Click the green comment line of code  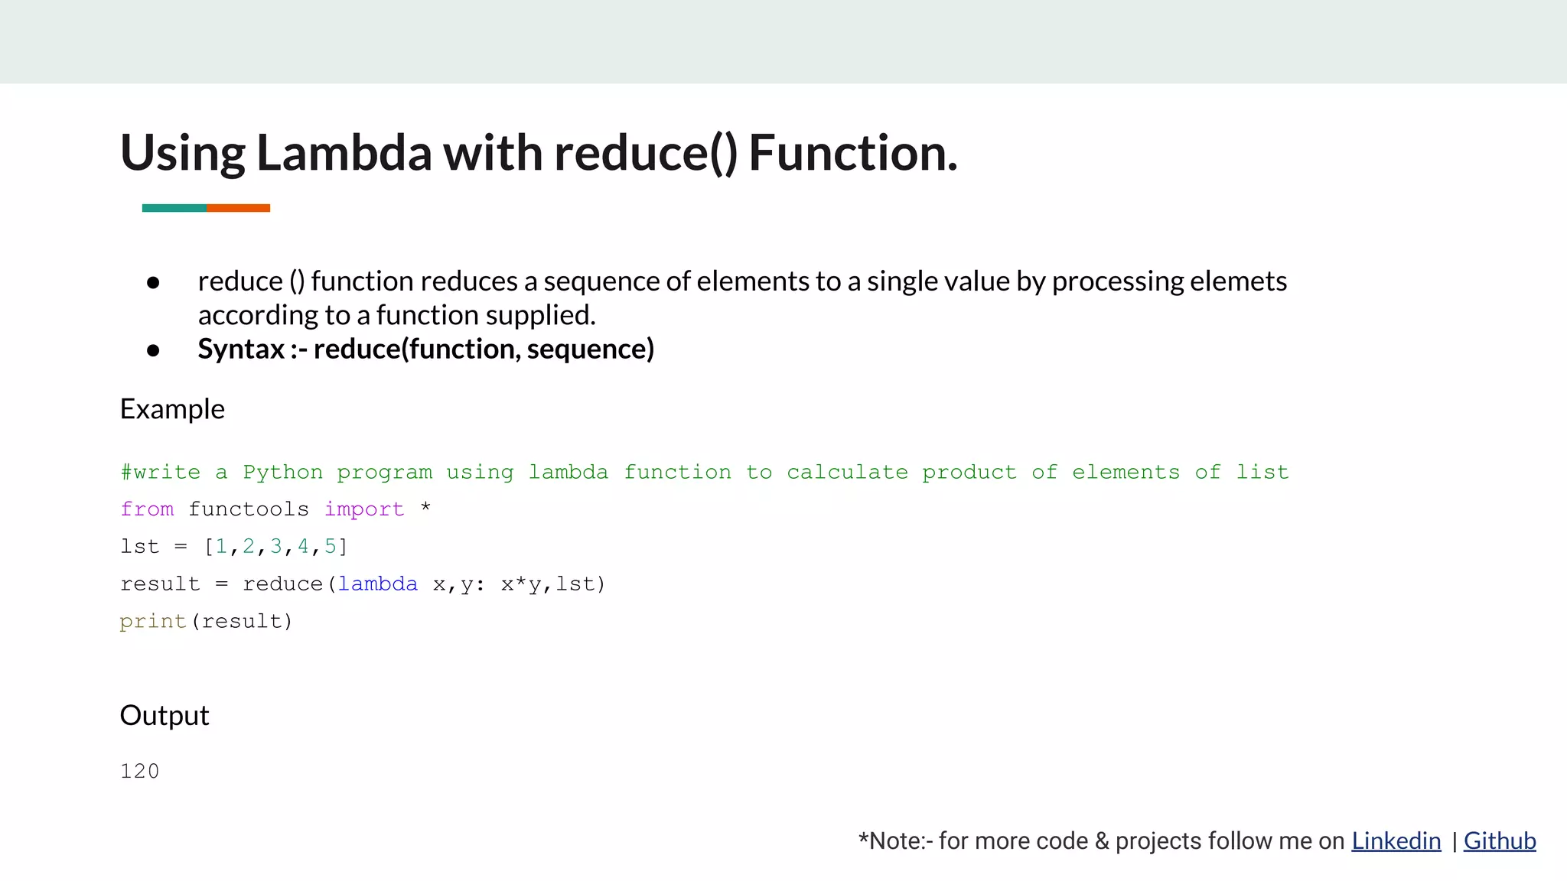704,472
